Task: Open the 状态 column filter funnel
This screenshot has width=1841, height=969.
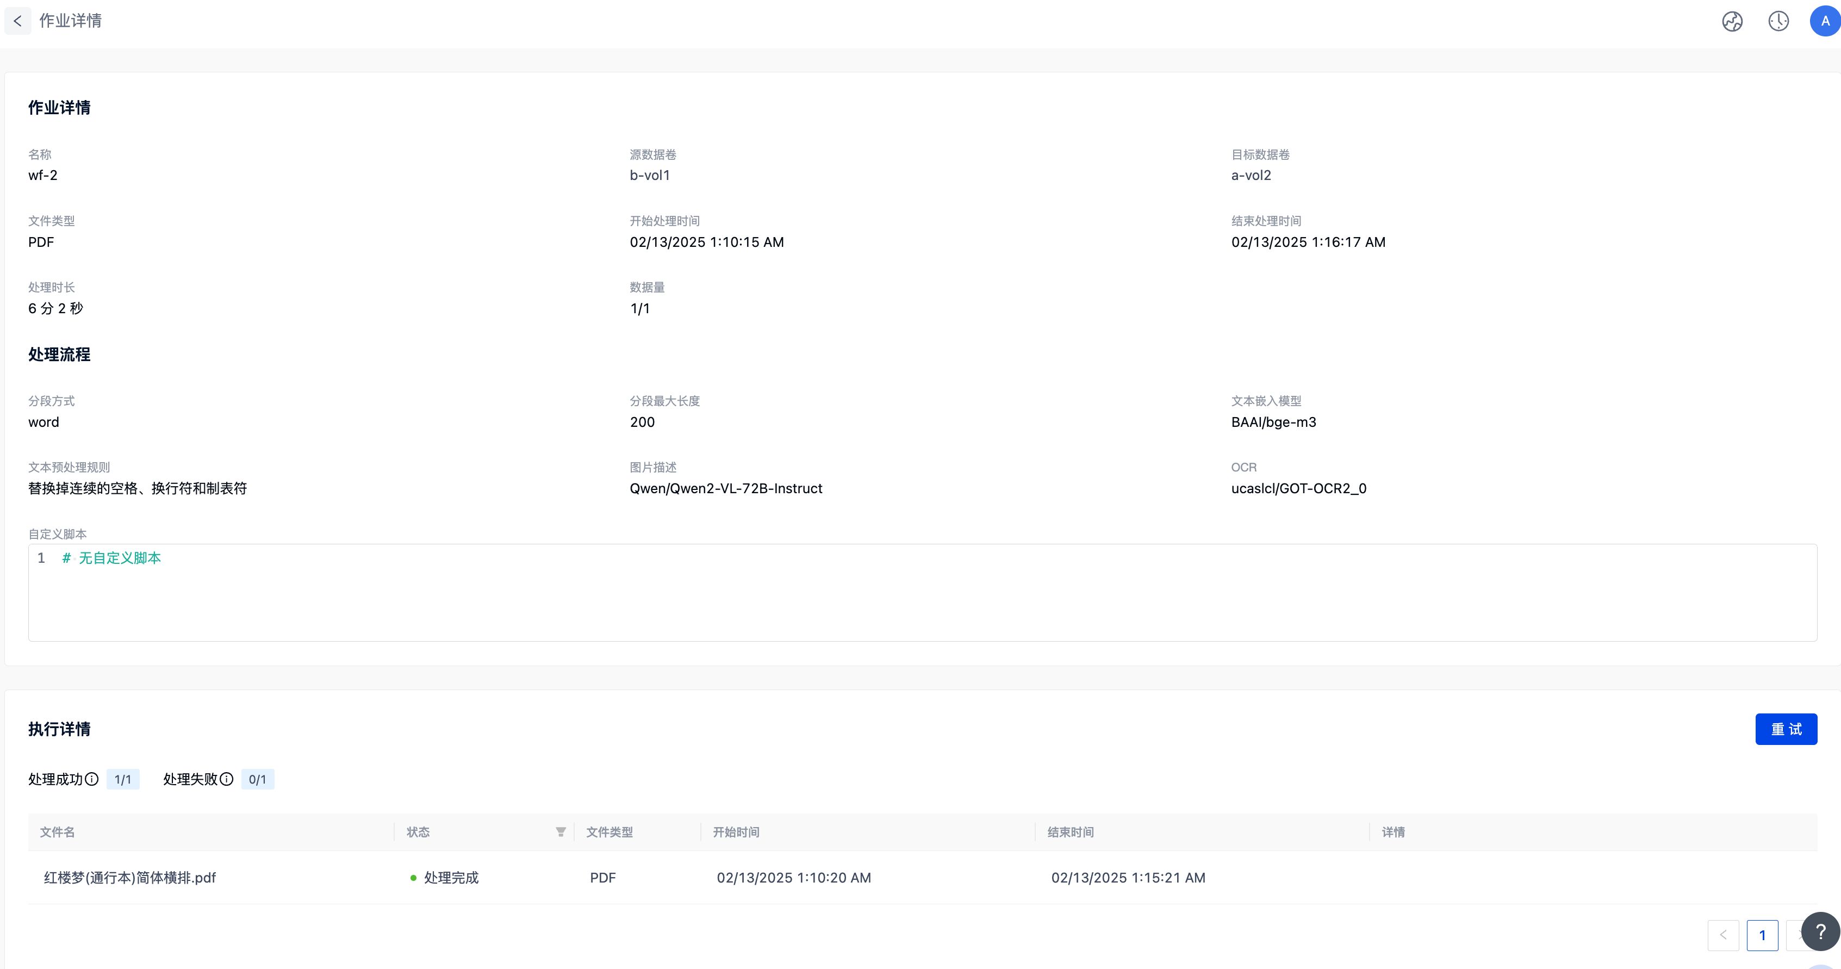Action: click(x=561, y=832)
